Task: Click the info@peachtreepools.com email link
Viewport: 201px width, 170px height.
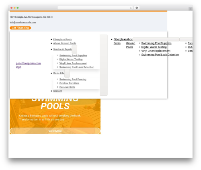Action: [x=23, y=22]
